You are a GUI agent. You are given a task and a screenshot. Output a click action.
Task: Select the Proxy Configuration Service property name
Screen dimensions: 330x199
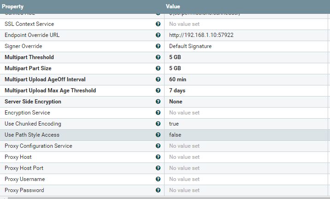[38, 146]
